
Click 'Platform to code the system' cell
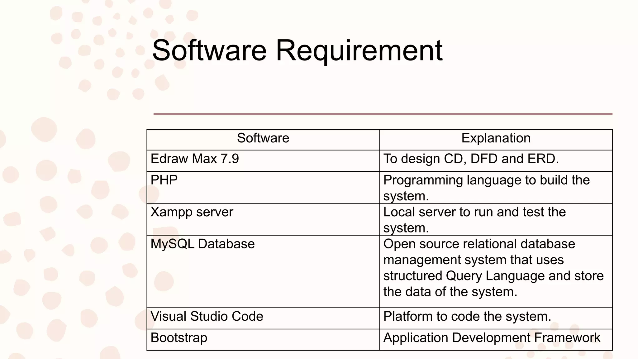[467, 317]
